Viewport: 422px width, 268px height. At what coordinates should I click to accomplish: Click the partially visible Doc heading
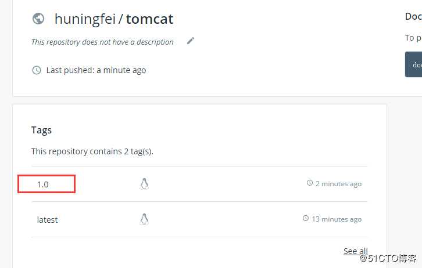pyautogui.click(x=413, y=17)
